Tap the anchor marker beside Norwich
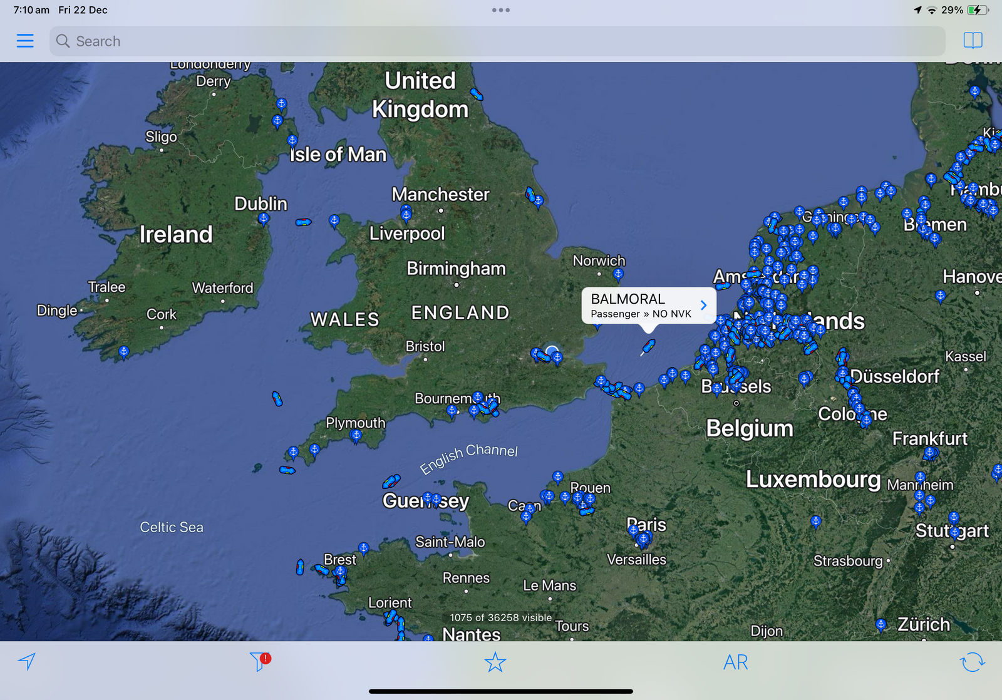Viewport: 1002px width, 700px height. 618,274
